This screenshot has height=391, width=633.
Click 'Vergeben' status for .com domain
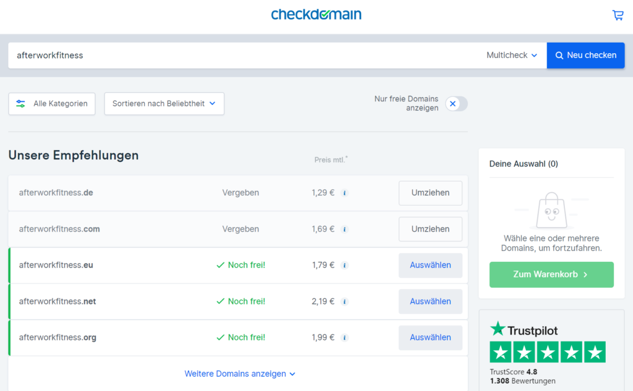(x=240, y=229)
